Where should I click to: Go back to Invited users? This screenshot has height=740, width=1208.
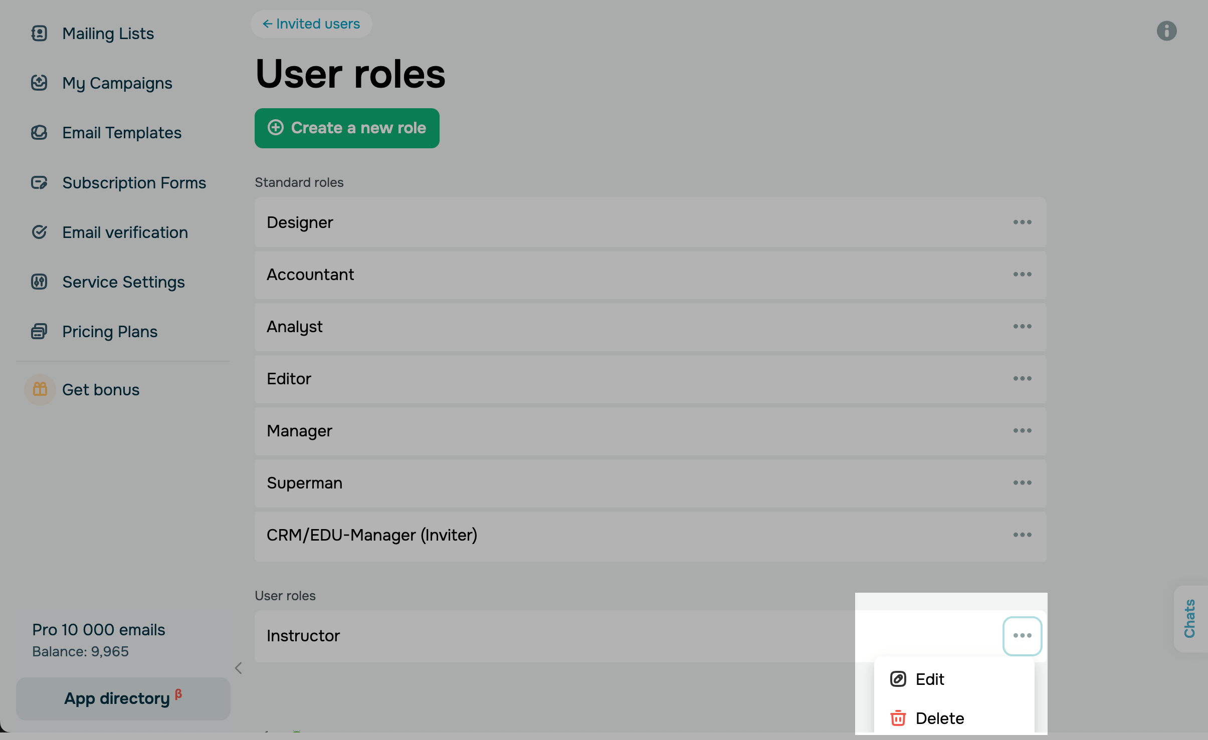(x=311, y=24)
